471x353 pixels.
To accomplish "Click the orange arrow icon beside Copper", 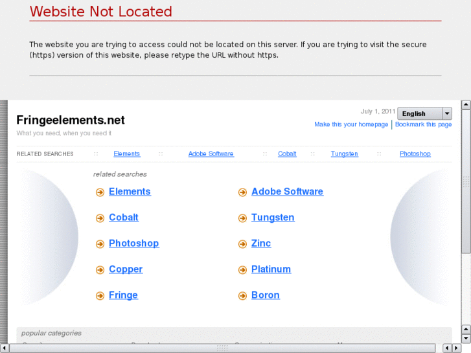I will [x=100, y=270].
